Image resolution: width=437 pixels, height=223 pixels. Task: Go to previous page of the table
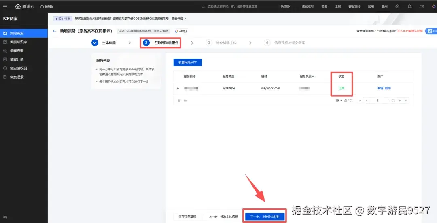[x=367, y=100]
